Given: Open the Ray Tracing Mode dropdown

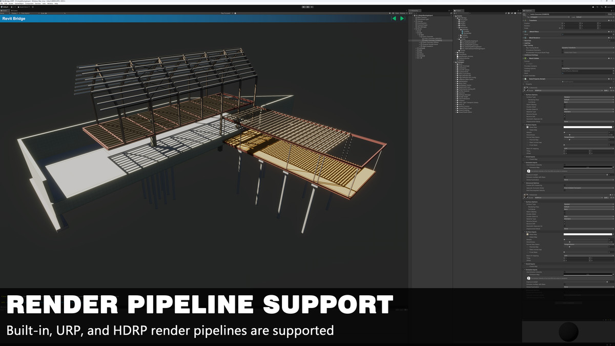Looking at the screenshot, I should 587,48.
